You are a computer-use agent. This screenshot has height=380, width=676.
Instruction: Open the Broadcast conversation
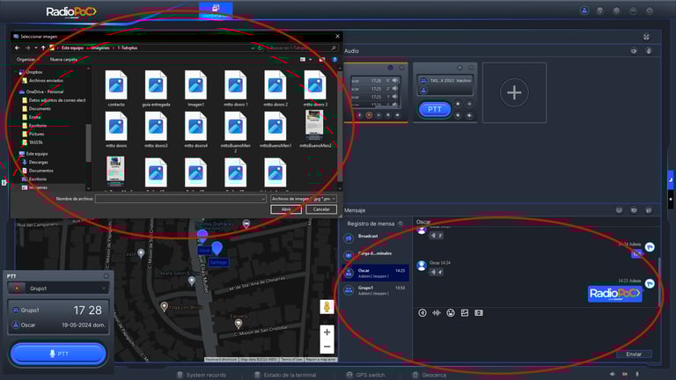click(x=375, y=237)
